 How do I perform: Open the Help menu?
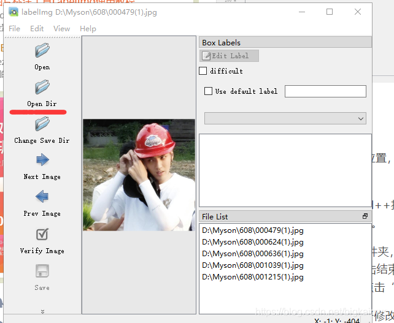(x=88, y=29)
